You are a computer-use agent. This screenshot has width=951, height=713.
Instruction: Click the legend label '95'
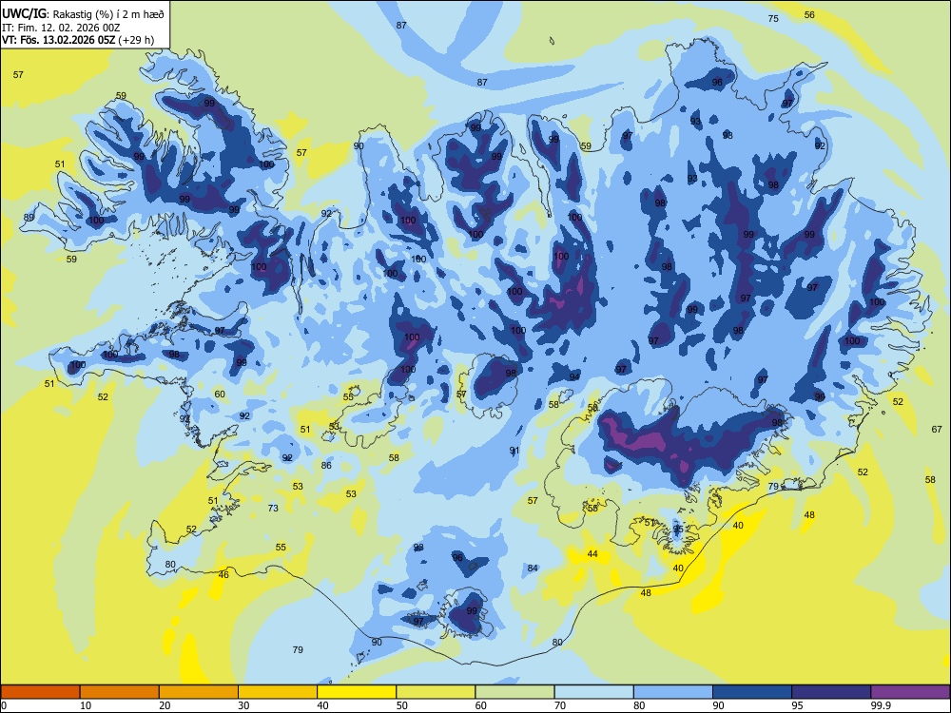[x=797, y=705]
